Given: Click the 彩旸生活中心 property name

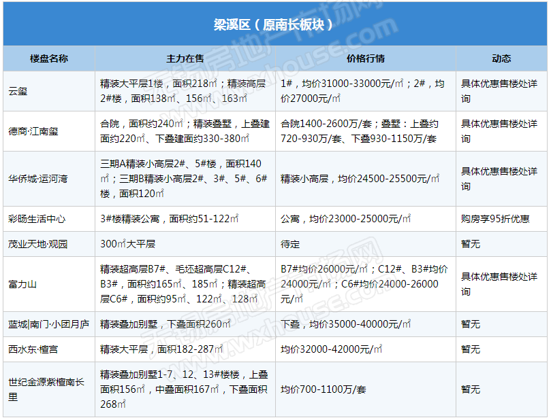Looking at the screenshot, I should click(x=37, y=220).
